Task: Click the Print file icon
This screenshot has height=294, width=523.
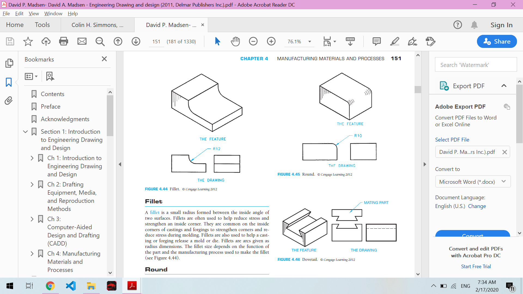Action: pyautogui.click(x=63, y=41)
